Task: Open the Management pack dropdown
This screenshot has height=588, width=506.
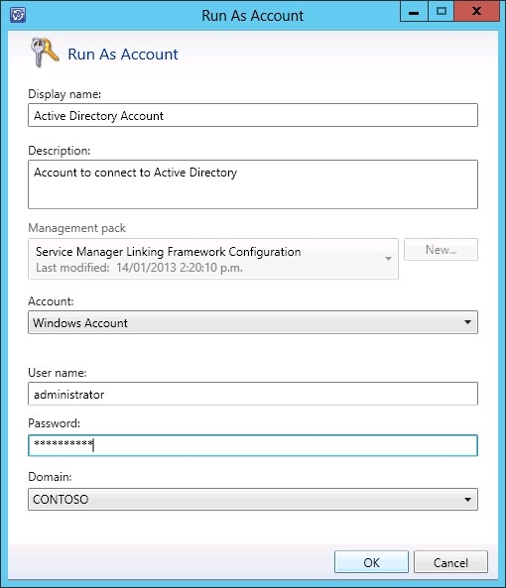Action: point(213,259)
